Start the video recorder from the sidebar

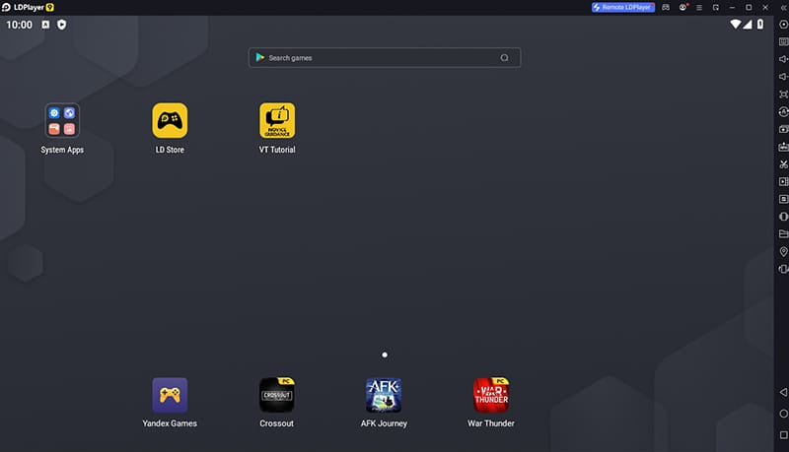pos(783,182)
